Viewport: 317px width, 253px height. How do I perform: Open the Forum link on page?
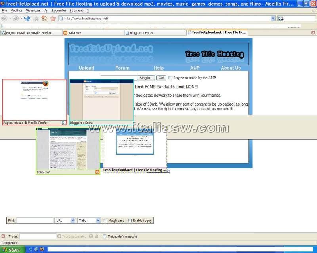[x=122, y=68]
